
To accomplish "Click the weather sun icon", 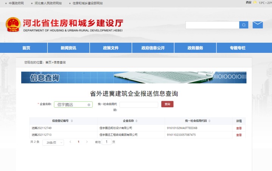I will coord(255,2).
